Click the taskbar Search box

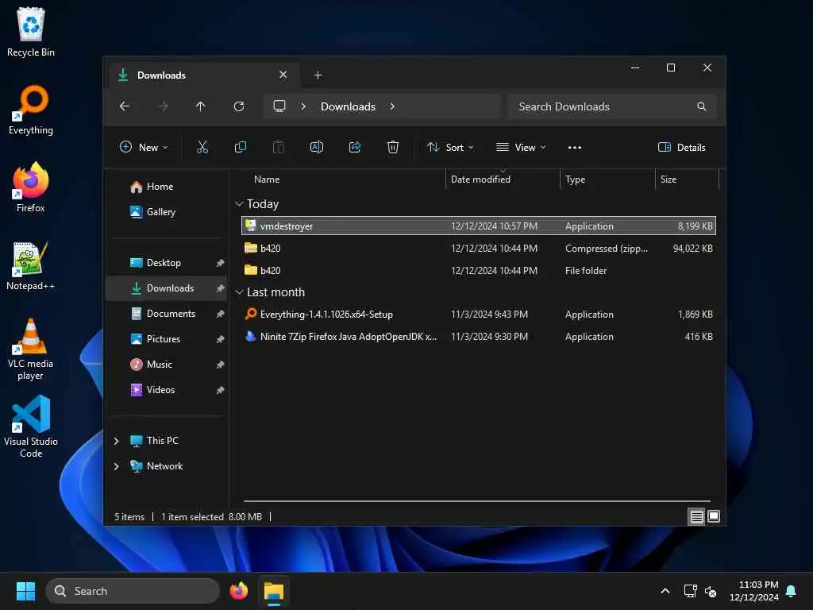133,591
